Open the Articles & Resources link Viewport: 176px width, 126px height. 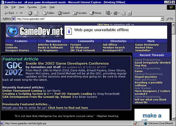(53, 45)
